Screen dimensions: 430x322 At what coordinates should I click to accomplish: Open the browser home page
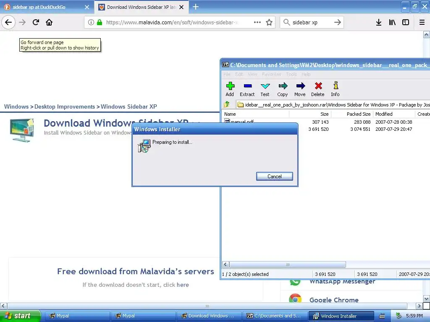click(49, 22)
